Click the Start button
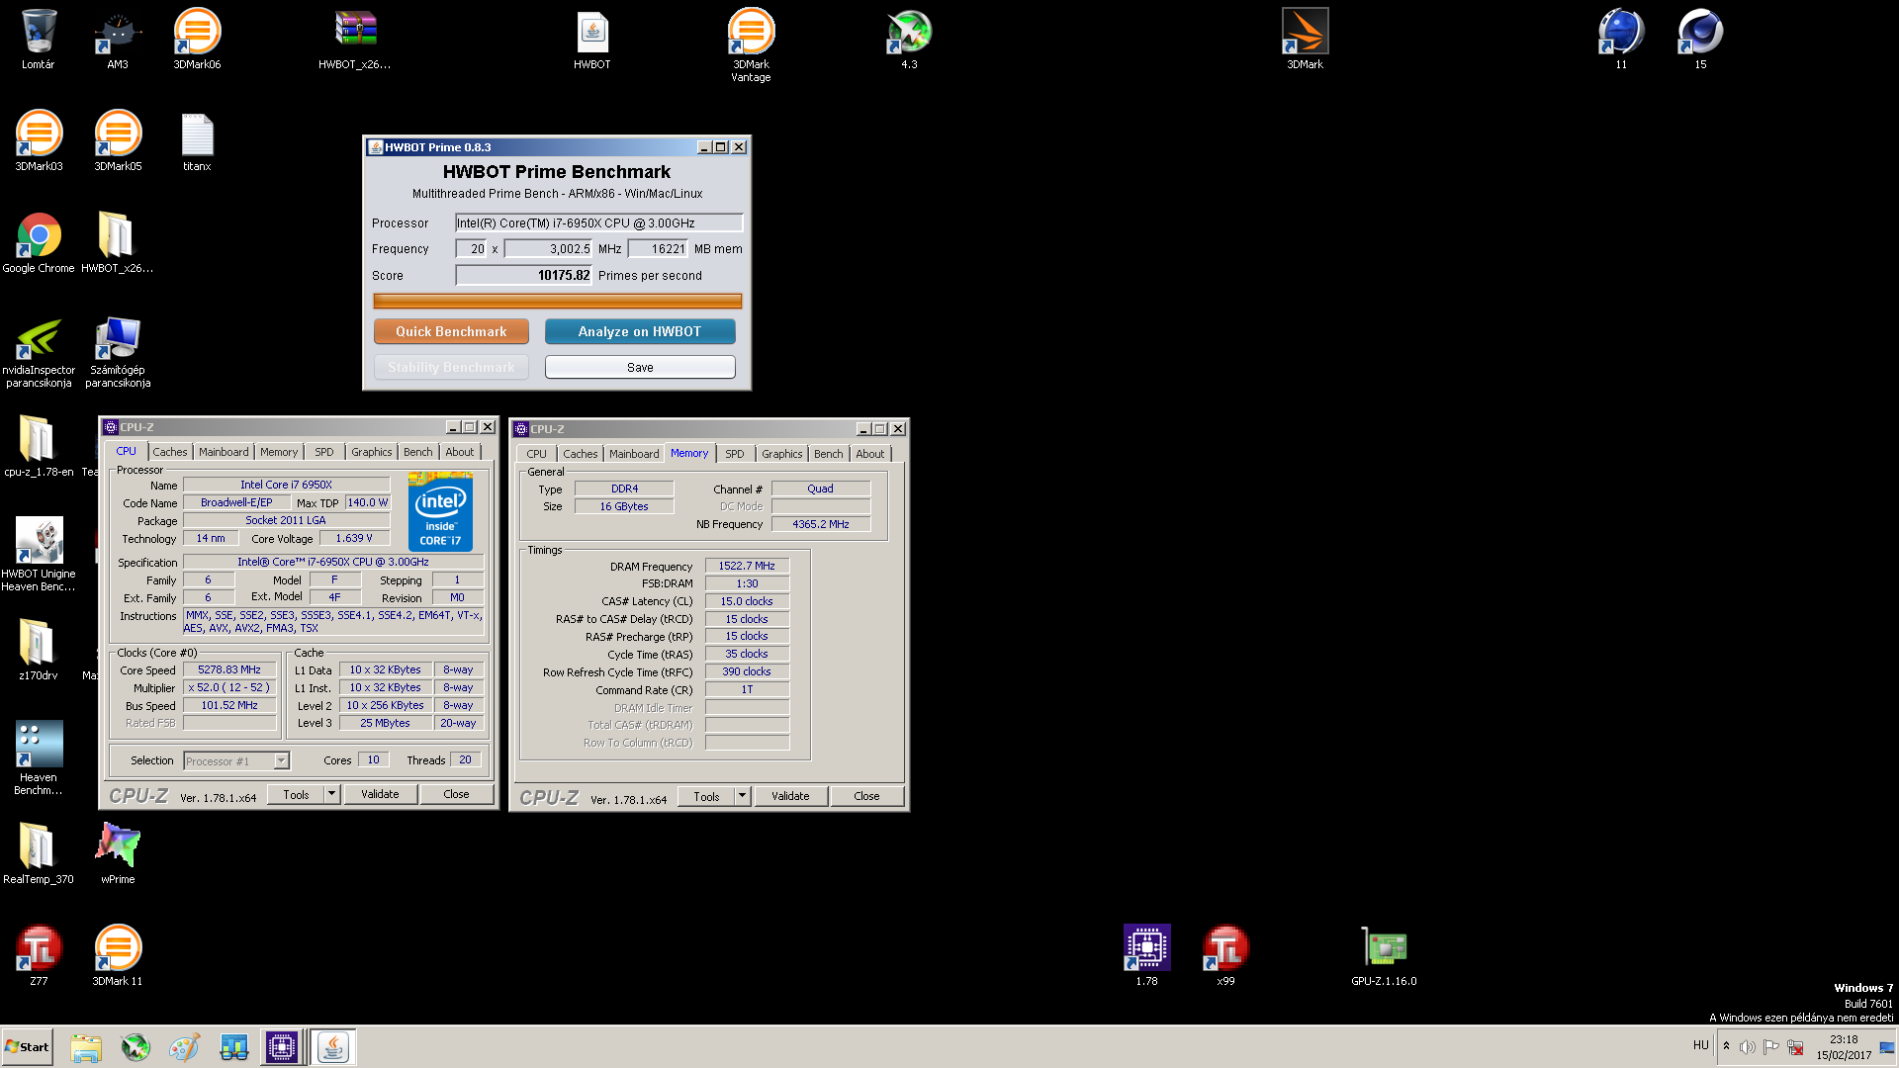Viewport: 1899px width, 1068px height. pyautogui.click(x=27, y=1047)
